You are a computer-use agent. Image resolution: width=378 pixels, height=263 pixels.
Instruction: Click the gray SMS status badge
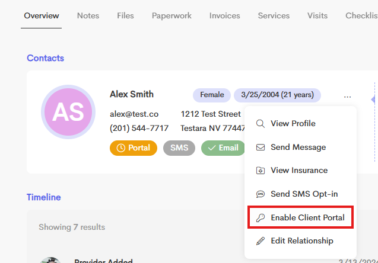(x=179, y=147)
